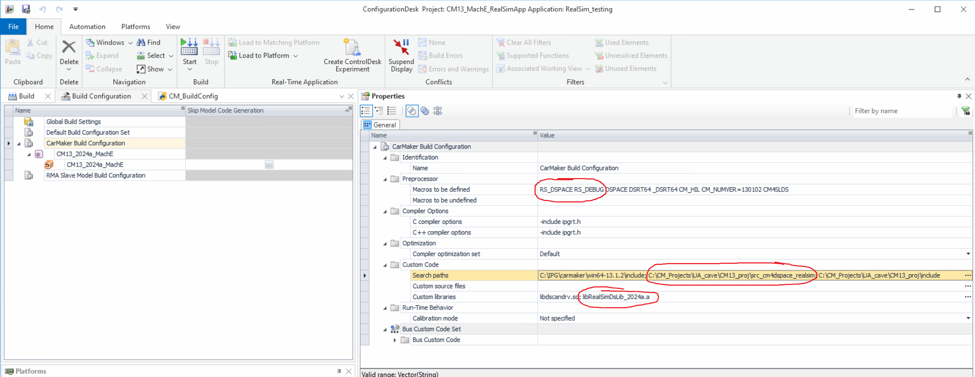The width and height of the screenshot is (975, 377).
Task: Expand the Bus Custom Code node
Action: [395, 340]
